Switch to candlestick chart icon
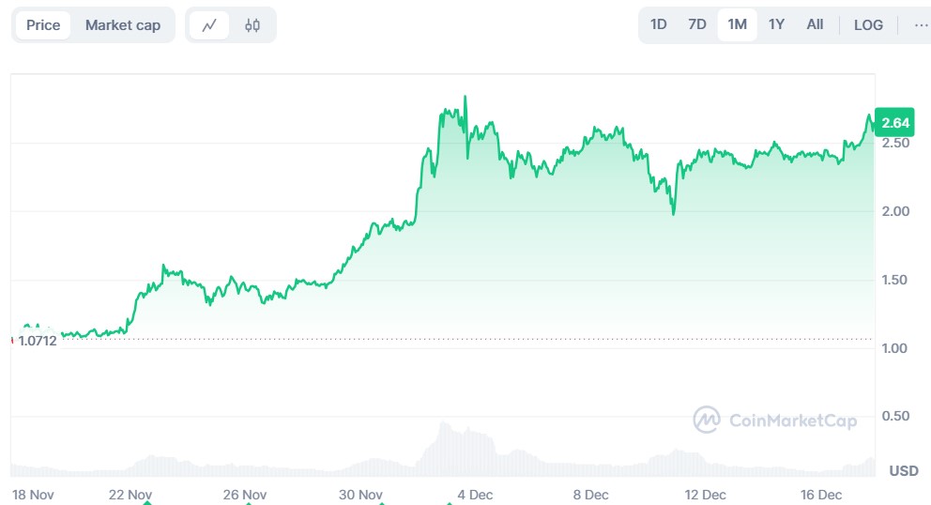 pos(252,25)
